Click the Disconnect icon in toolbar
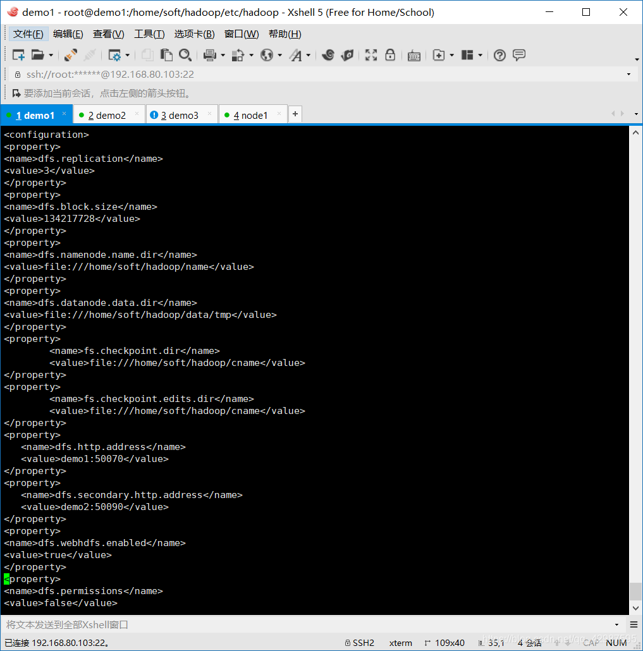This screenshot has height=651, width=643. 89,55
